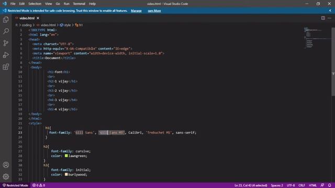Viewport: 335px width, 188px height.
Task: Change encoding via UTF-8
Action: click(x=291, y=185)
